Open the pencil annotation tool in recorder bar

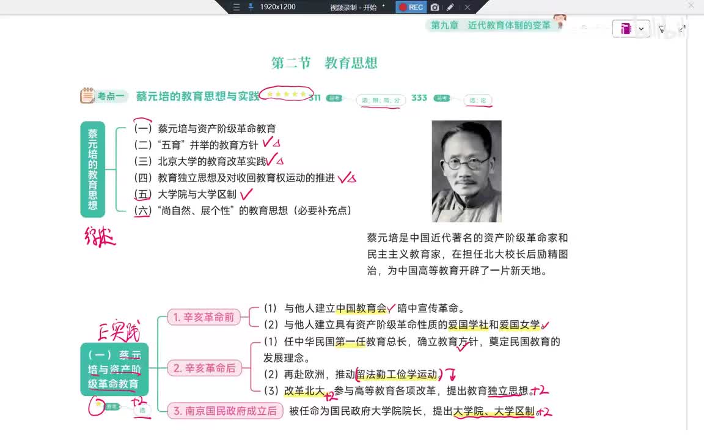[x=450, y=7]
